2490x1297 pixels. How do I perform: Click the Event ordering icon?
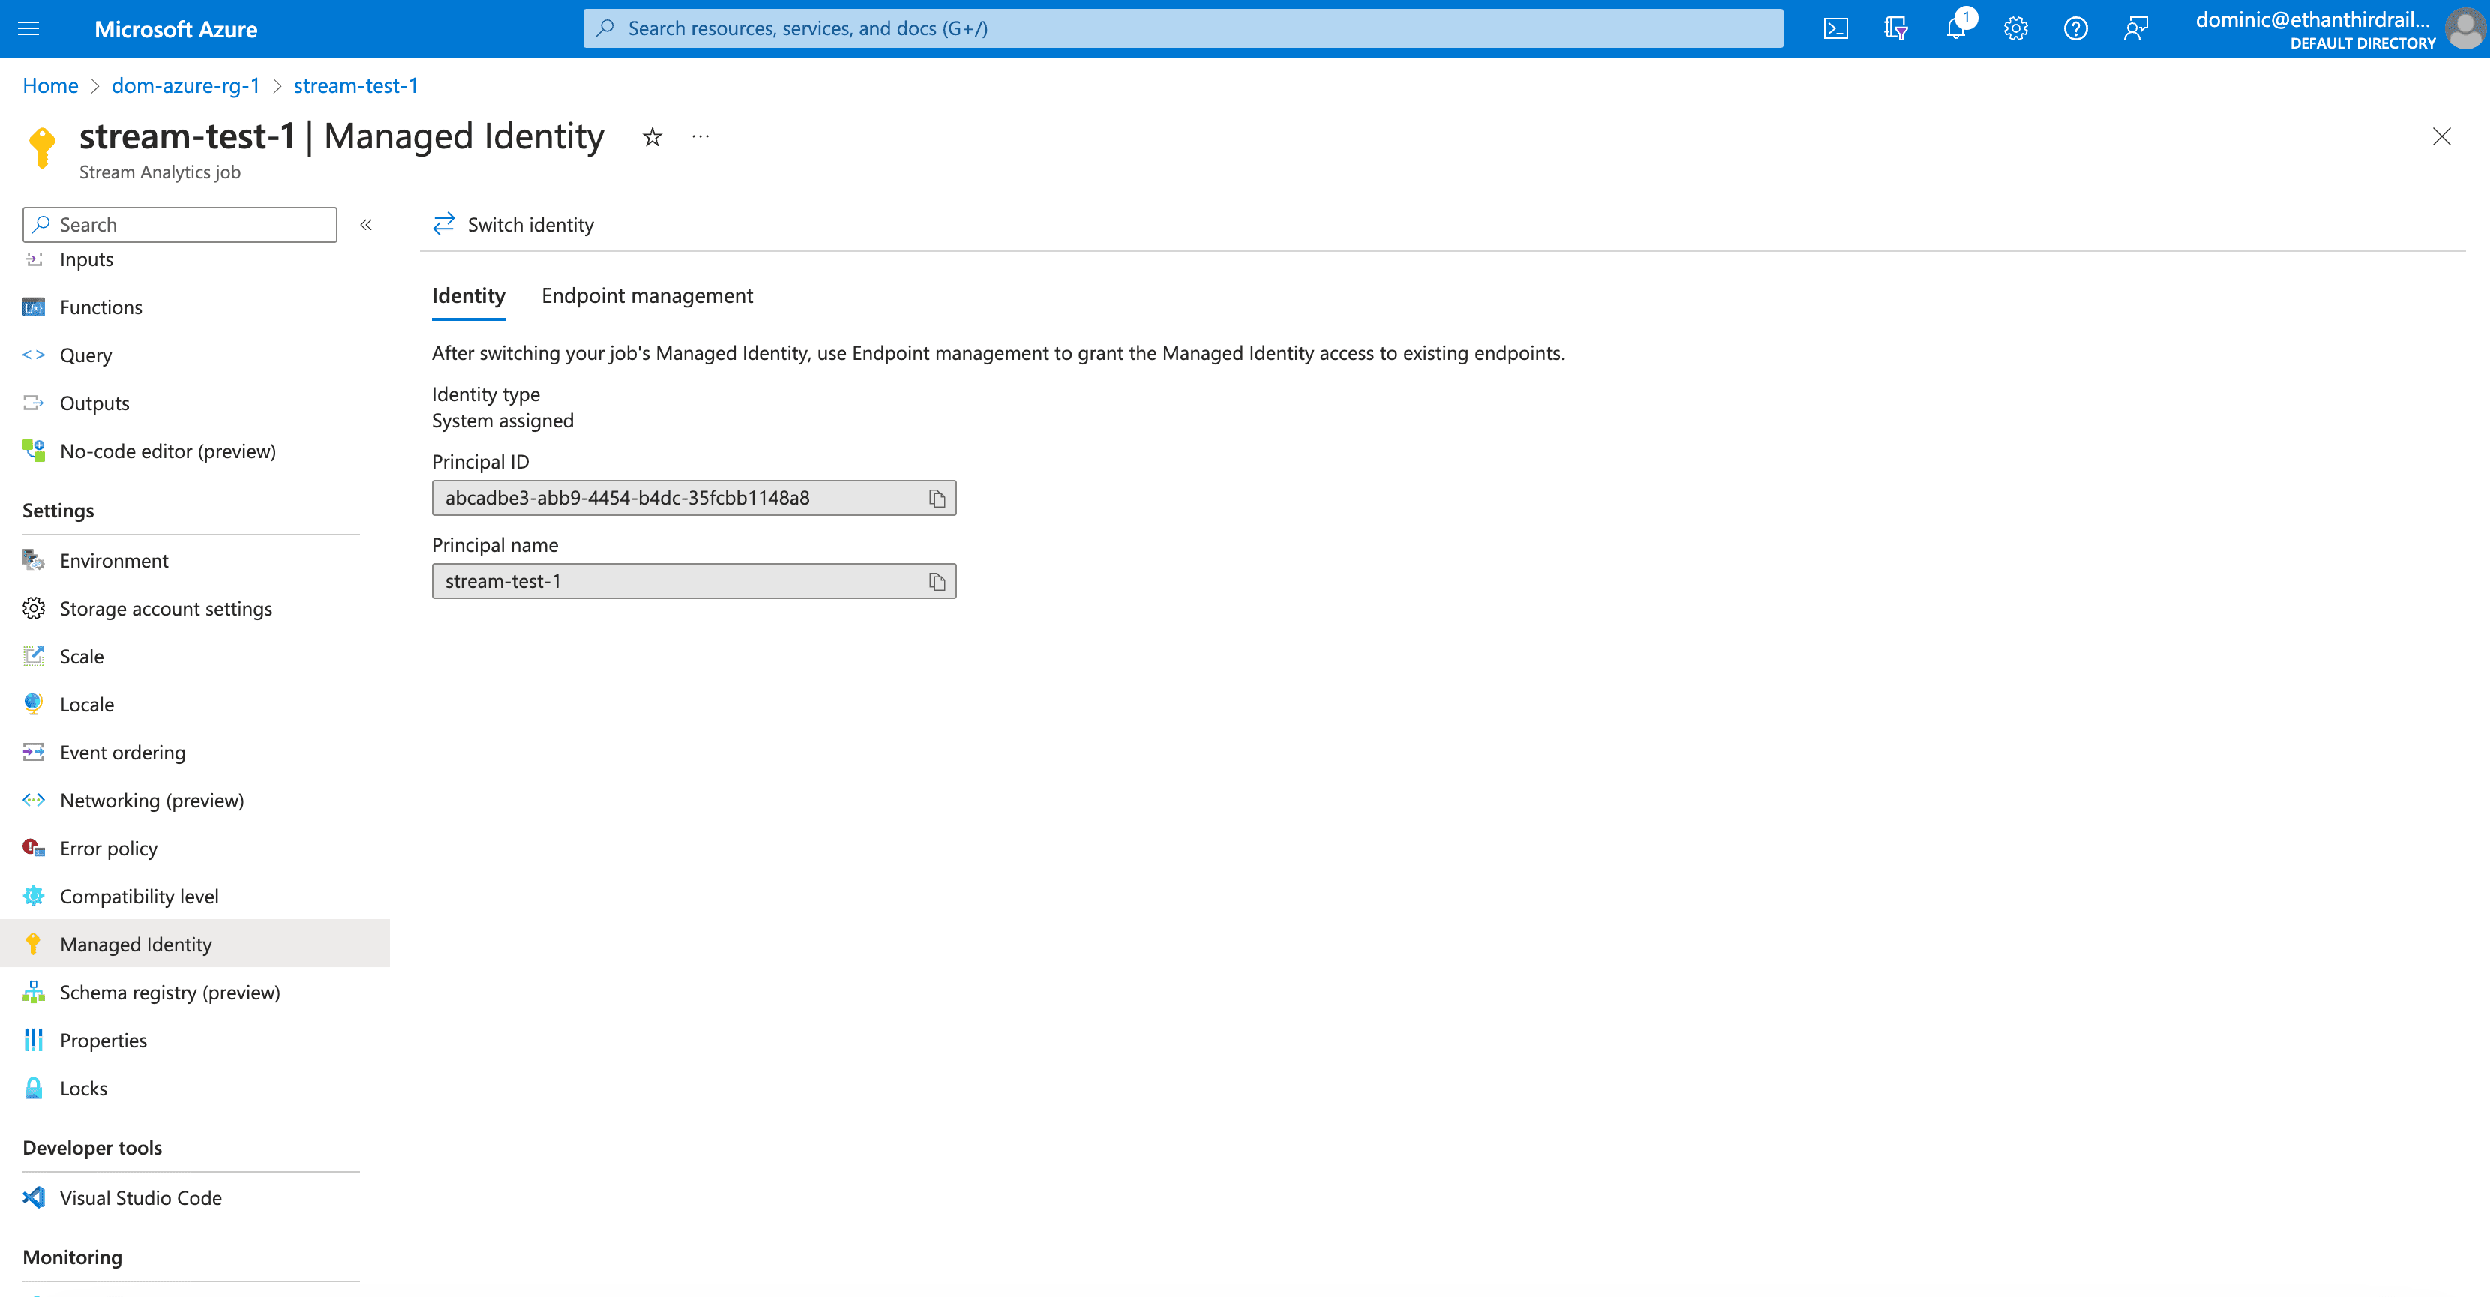click(x=34, y=753)
